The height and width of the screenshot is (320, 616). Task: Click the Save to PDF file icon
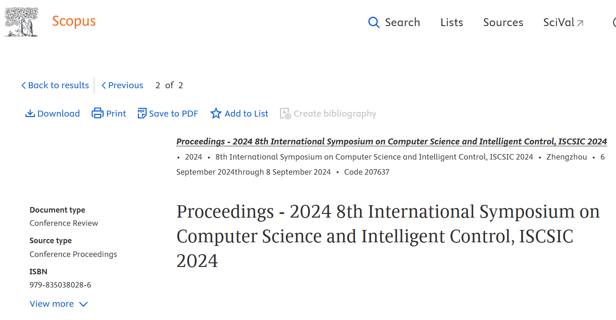point(142,113)
